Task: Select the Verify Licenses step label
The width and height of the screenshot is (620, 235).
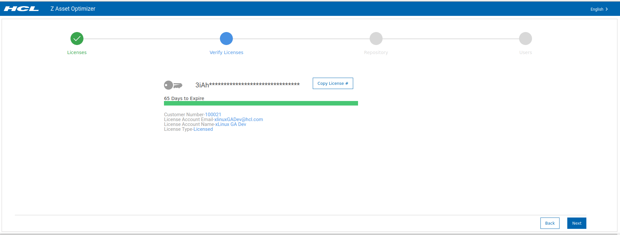Action: [226, 52]
